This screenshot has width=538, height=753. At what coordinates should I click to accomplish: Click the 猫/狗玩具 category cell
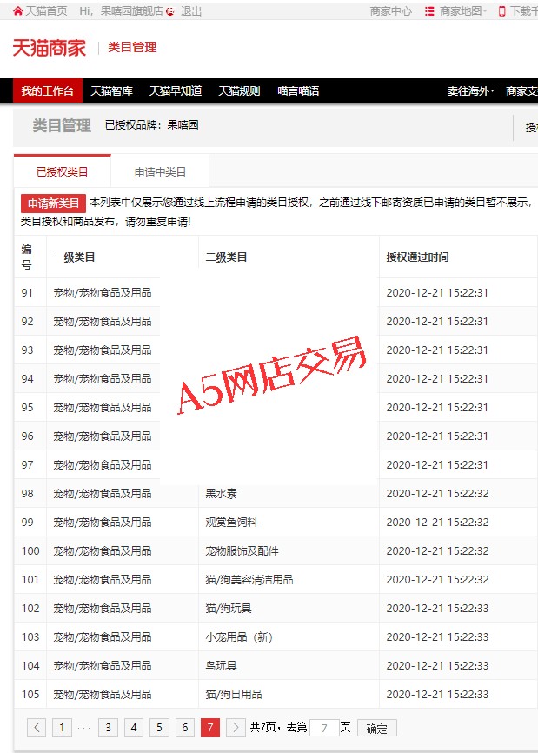pyautogui.click(x=229, y=608)
